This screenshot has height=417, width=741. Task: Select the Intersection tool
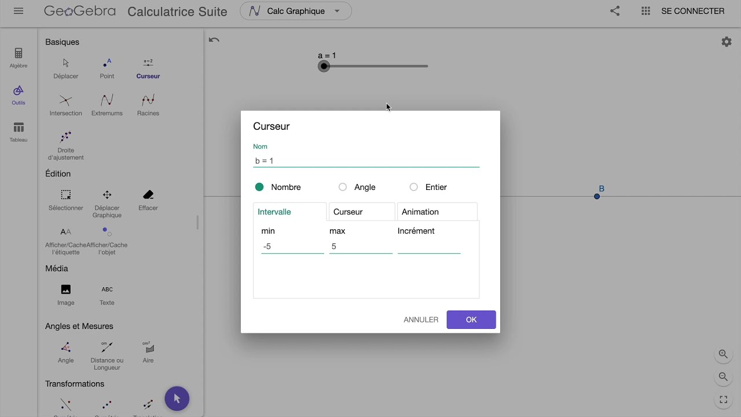point(66,105)
